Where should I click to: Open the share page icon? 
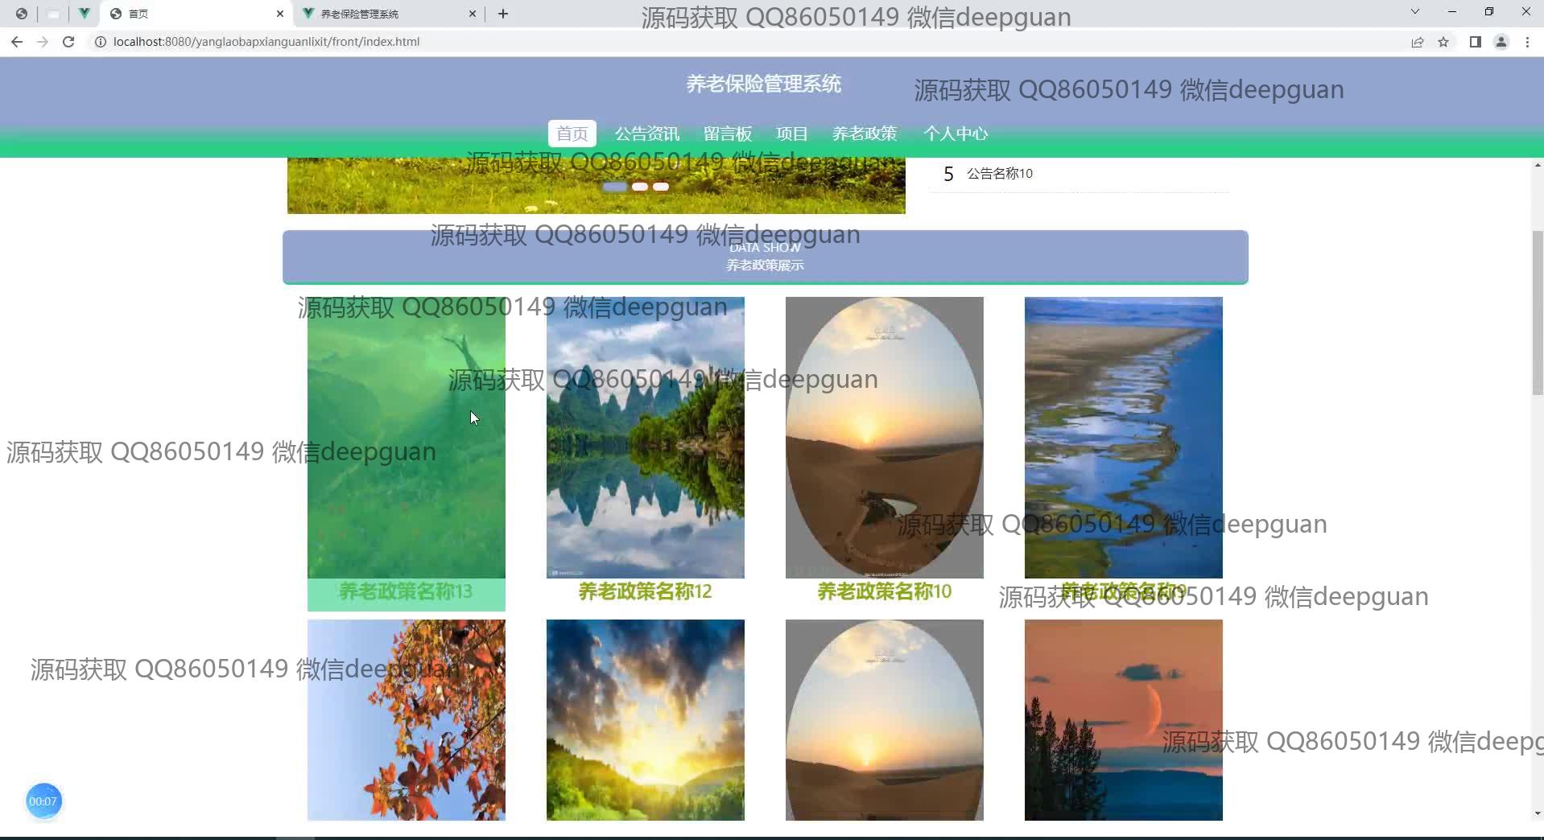point(1417,42)
